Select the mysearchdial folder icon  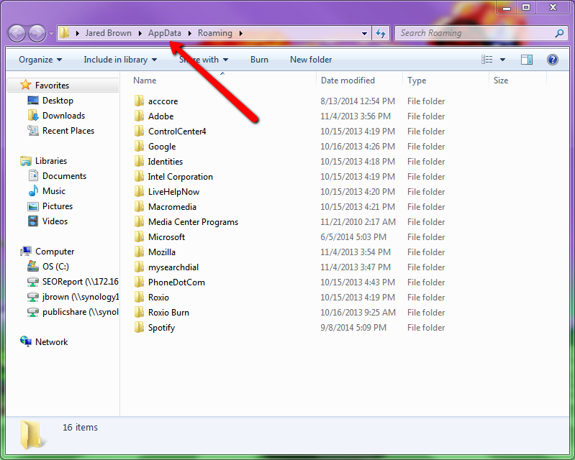[x=139, y=267]
